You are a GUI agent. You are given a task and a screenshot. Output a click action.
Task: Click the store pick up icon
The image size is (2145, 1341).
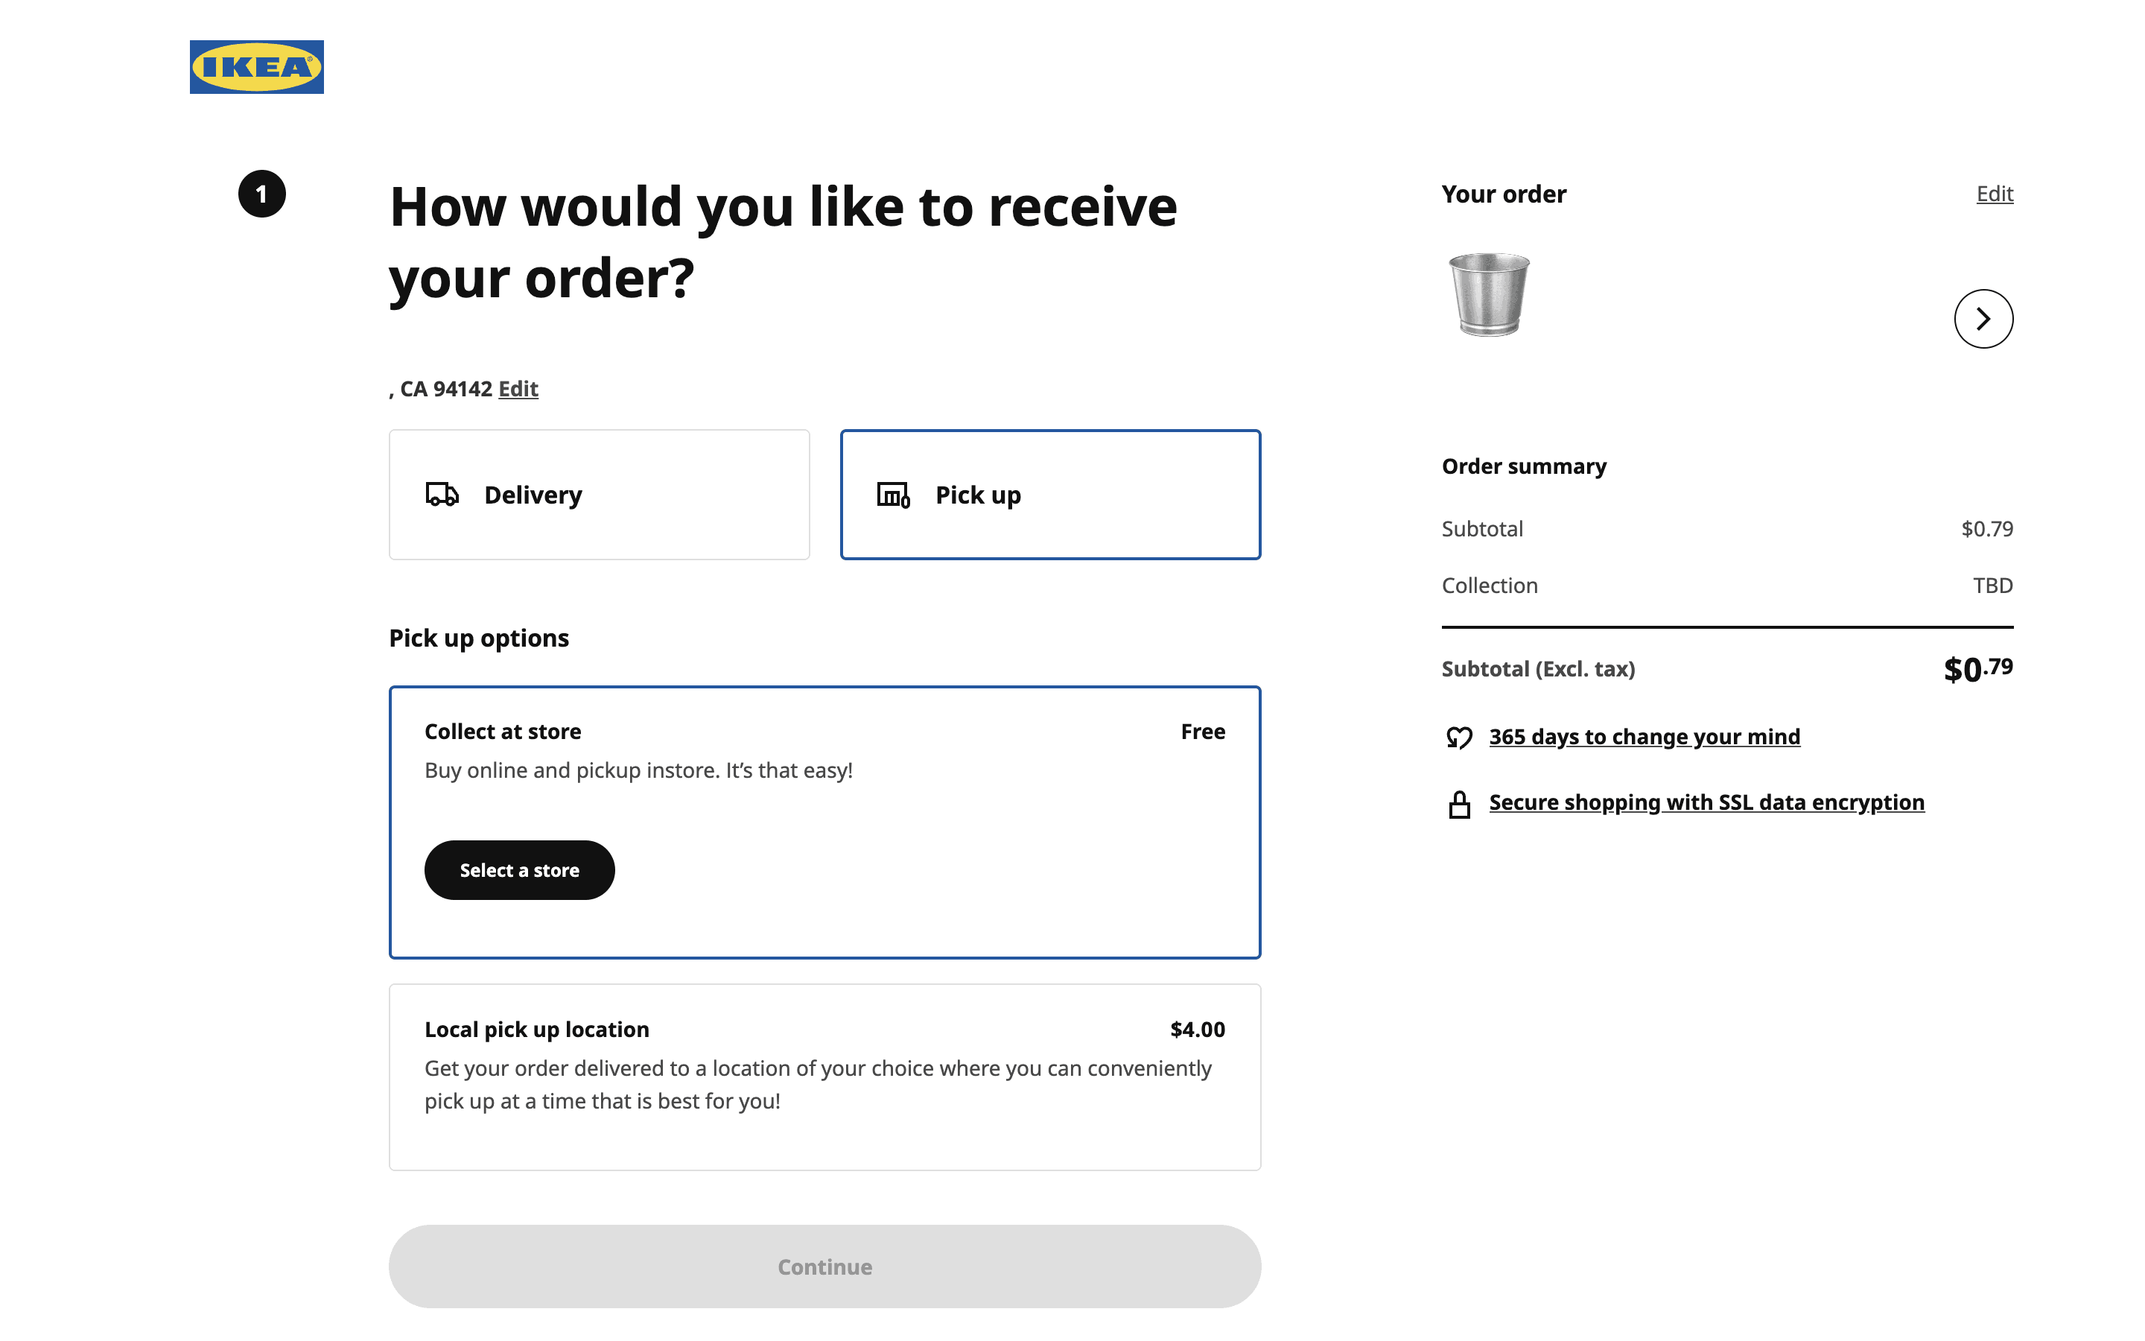tap(892, 494)
